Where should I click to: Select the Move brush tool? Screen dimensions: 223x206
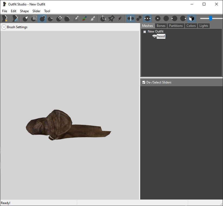coord(59,18)
